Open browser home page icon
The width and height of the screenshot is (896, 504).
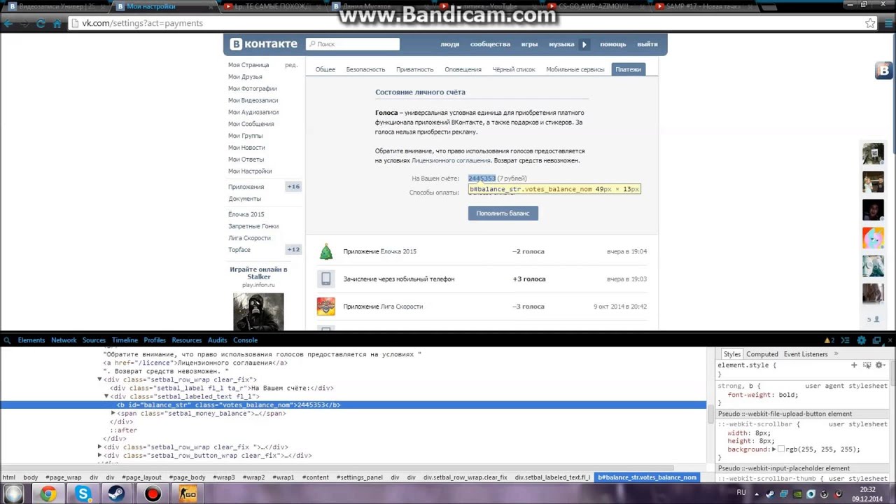[x=57, y=23]
